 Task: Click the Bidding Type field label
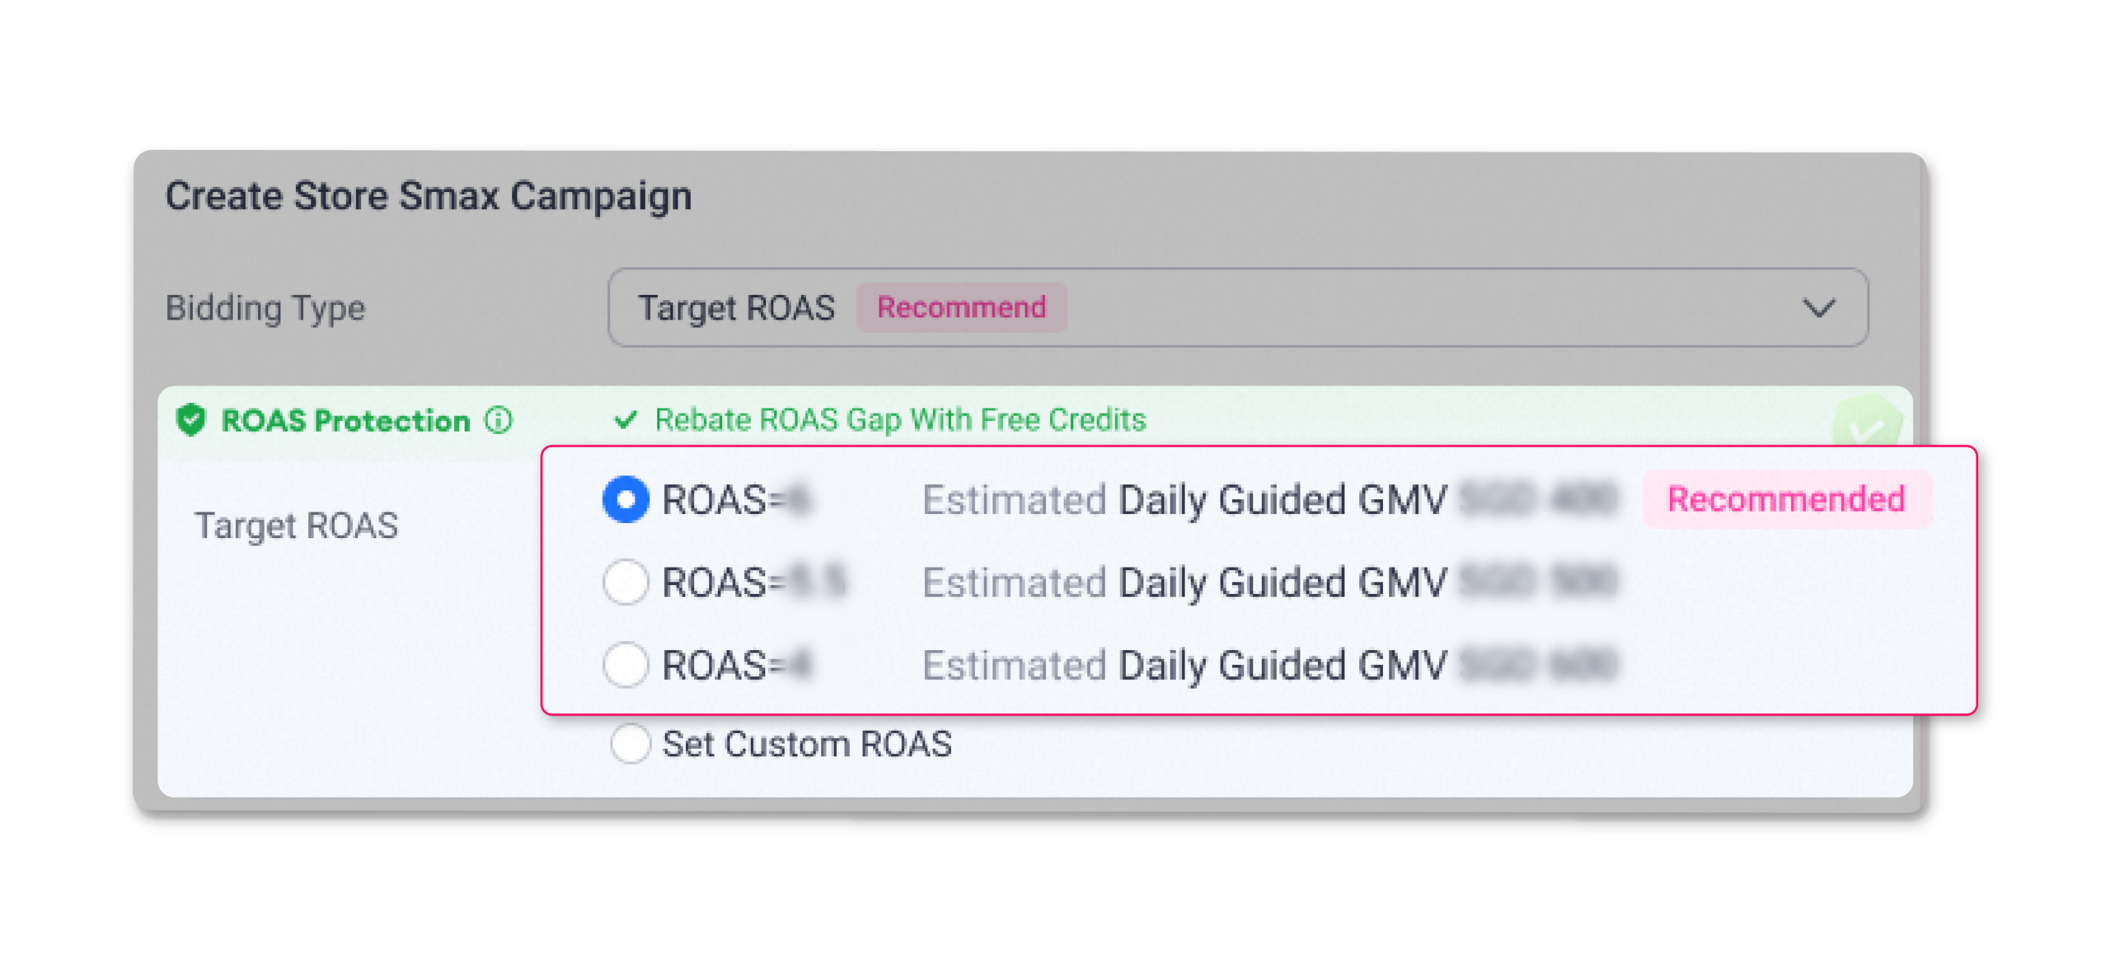[265, 308]
